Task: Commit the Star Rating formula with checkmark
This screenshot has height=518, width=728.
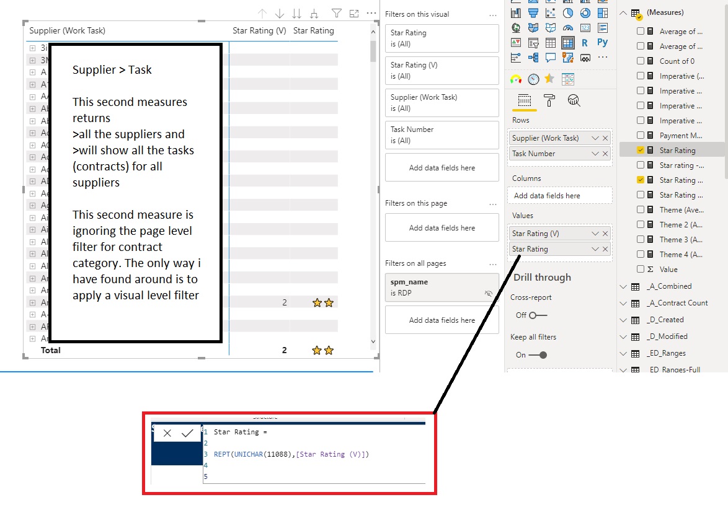Action: (x=187, y=433)
